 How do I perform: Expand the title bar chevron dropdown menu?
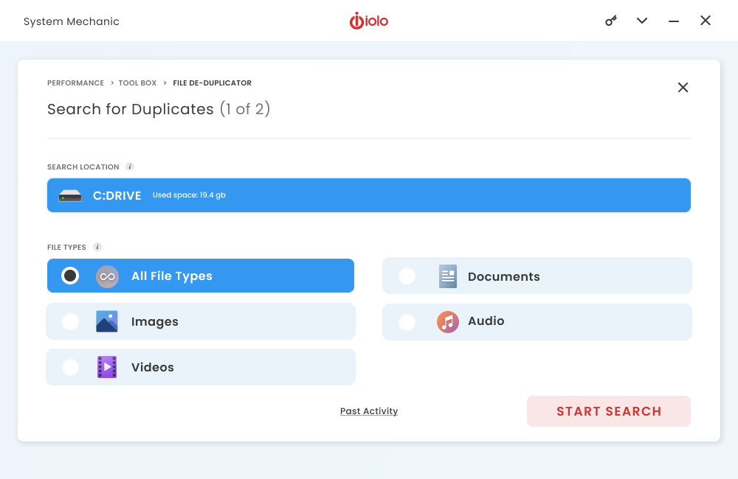coord(642,21)
